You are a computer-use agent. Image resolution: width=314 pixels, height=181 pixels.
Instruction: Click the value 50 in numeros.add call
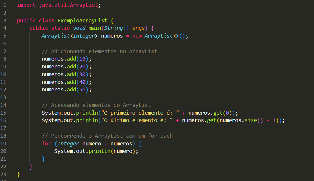82,90
